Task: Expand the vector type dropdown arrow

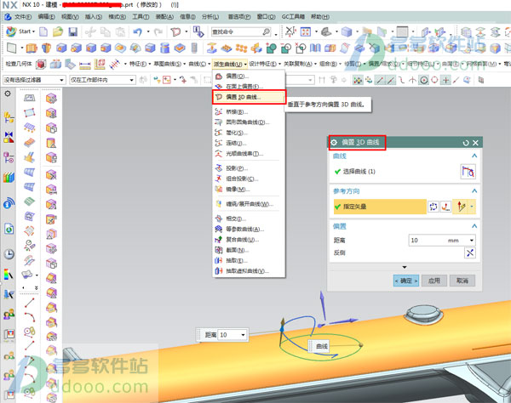Action: (473, 206)
